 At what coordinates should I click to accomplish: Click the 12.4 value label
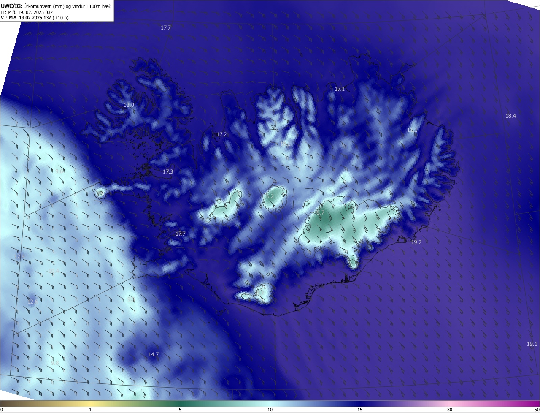click(x=20, y=256)
